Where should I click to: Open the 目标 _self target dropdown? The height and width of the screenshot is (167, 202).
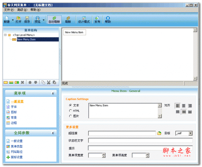click(191, 134)
